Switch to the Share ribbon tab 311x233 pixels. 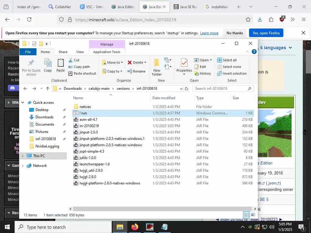pos(63,52)
